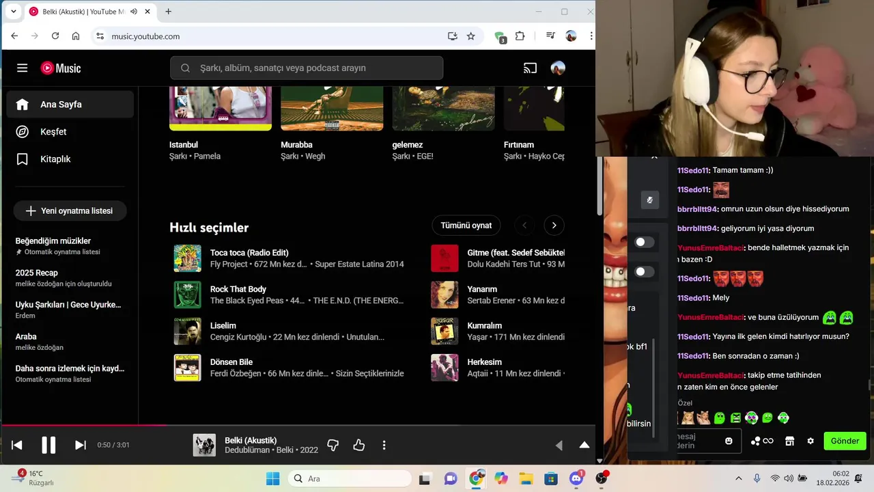
Task: Select the Yanarım song by Sertab Erener
Action: [482, 289]
